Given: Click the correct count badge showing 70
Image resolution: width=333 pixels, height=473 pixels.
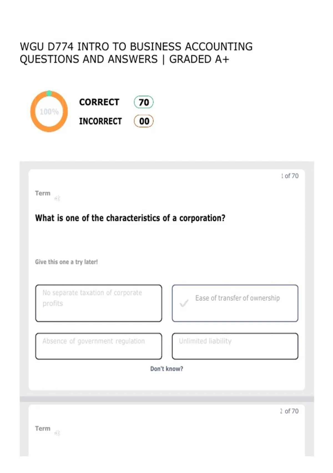Looking at the screenshot, I should pos(144,102).
